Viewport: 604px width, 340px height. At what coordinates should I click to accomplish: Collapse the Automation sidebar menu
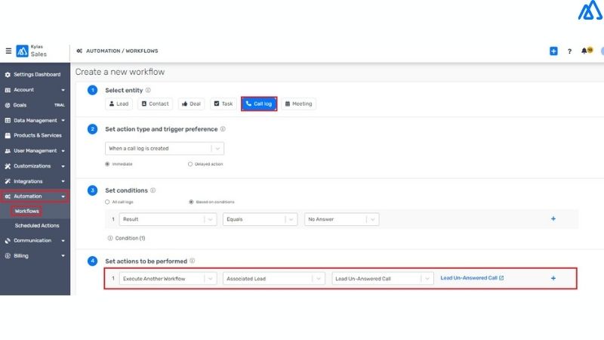click(63, 196)
